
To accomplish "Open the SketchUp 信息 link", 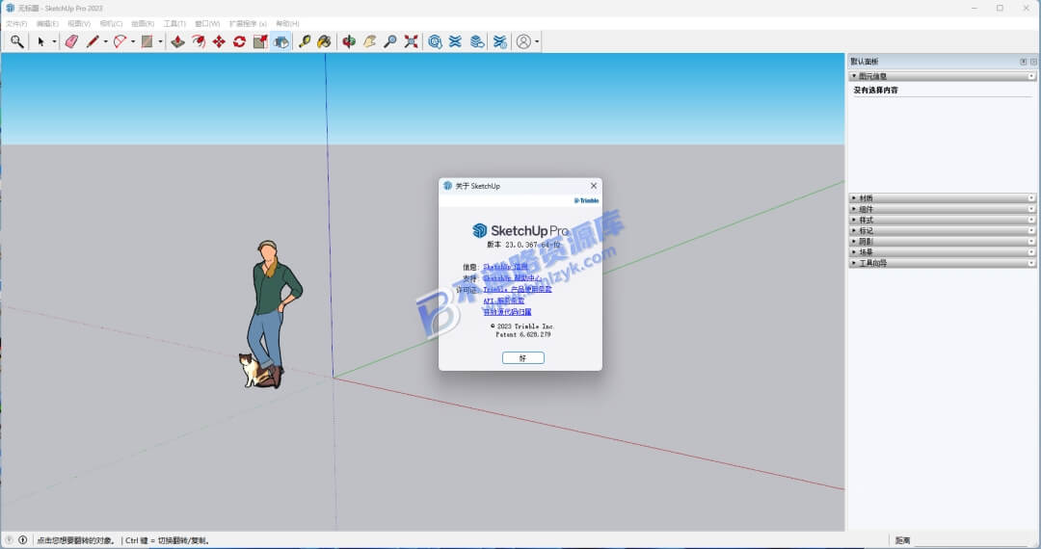I will click(x=505, y=267).
